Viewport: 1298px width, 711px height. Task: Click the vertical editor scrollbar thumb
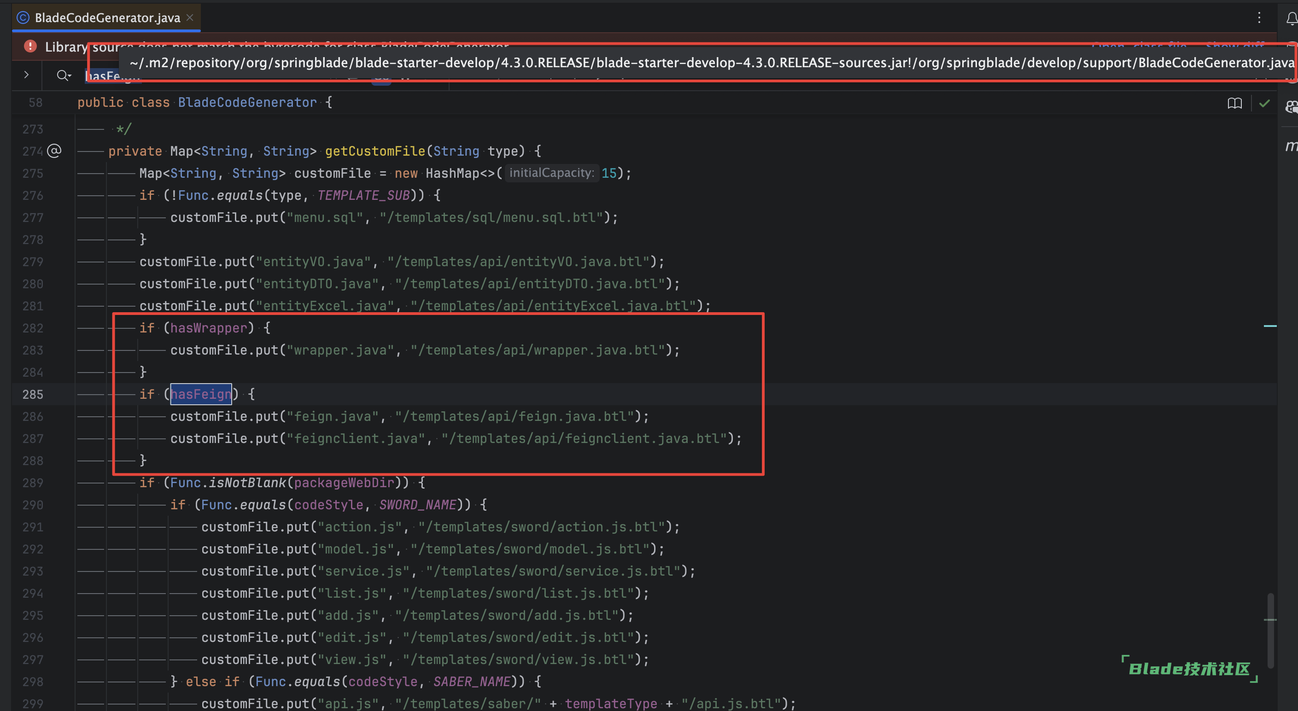coord(1271,631)
